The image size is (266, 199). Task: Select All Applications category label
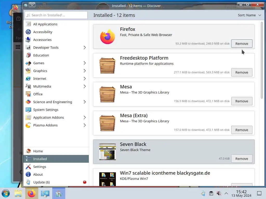(45, 24)
